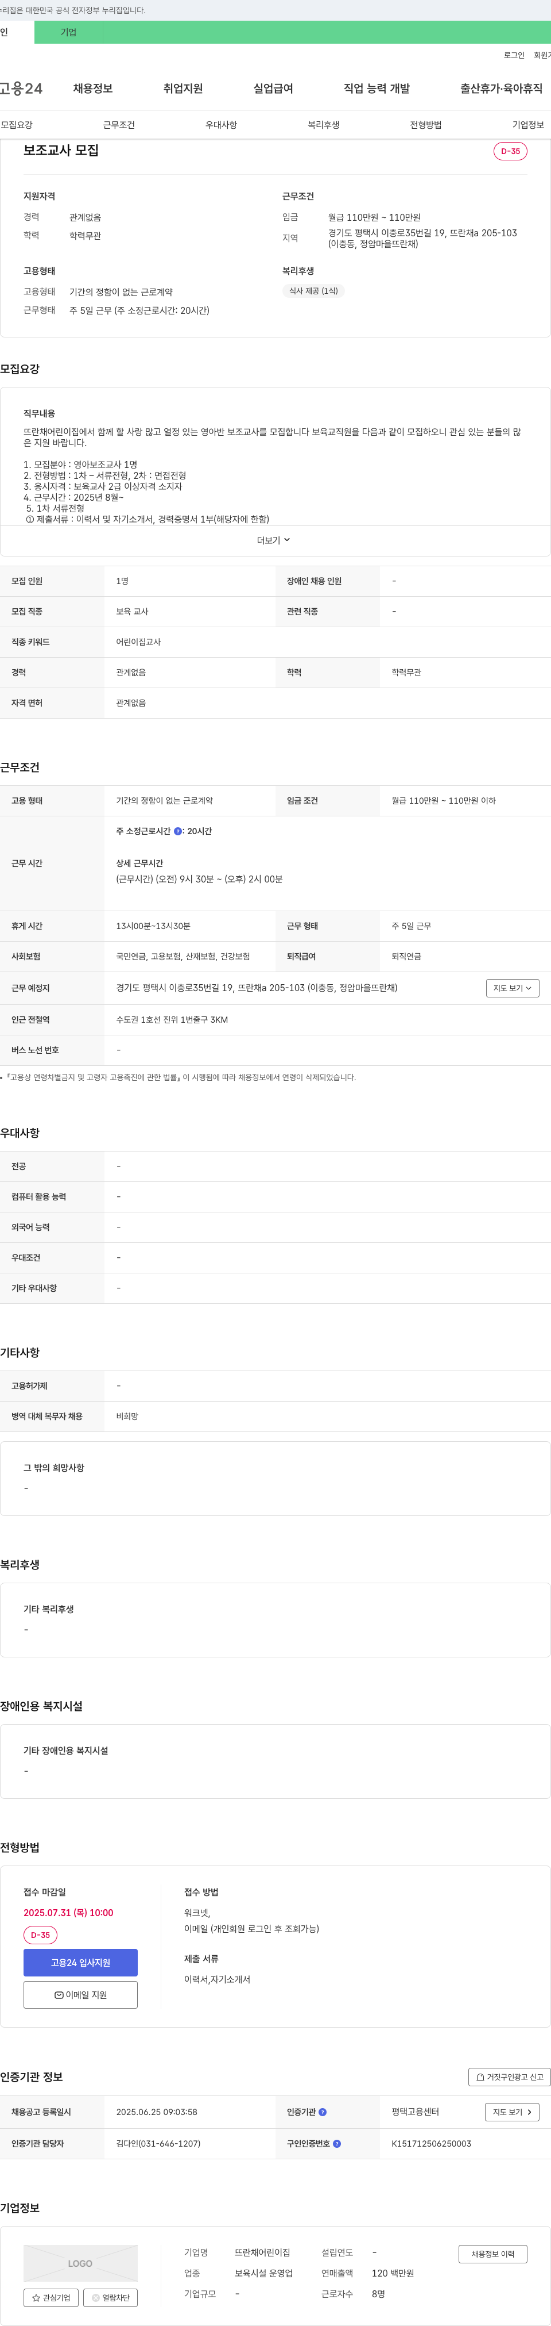The height and width of the screenshot is (2326, 551).
Task: Switch to the 기업 user tab
Action: [68, 33]
